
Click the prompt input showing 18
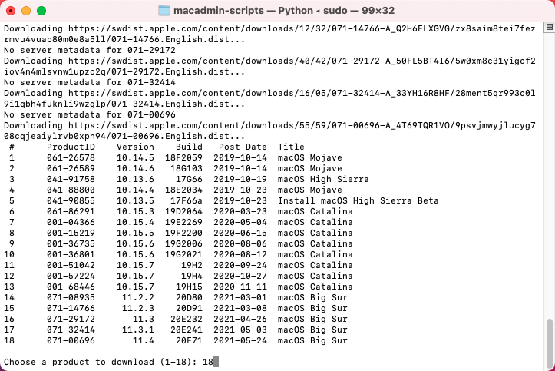[x=210, y=362]
